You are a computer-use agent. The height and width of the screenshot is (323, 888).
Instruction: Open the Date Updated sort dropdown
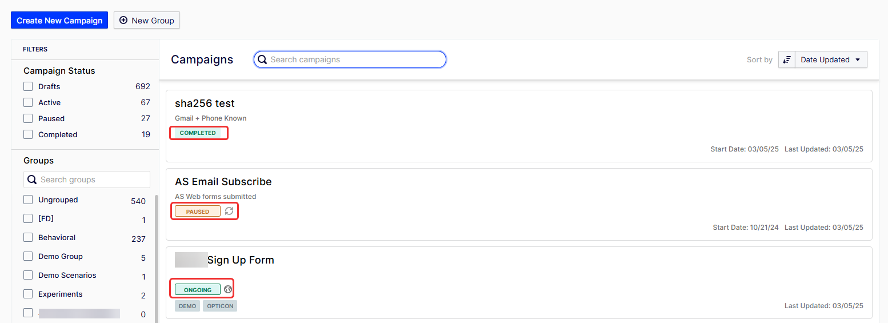[x=831, y=60]
